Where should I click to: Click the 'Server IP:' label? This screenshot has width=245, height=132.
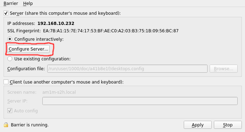tap(17, 101)
